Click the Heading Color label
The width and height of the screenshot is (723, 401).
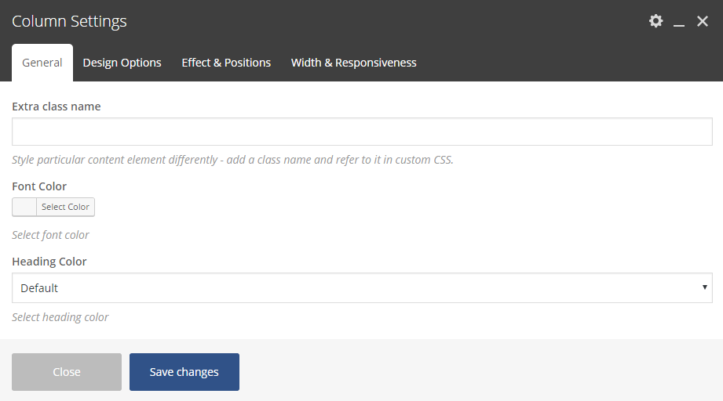tap(49, 262)
